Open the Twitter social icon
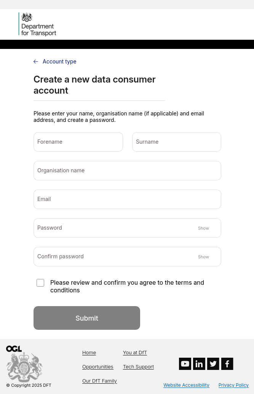The image size is (254, 394). point(213,364)
